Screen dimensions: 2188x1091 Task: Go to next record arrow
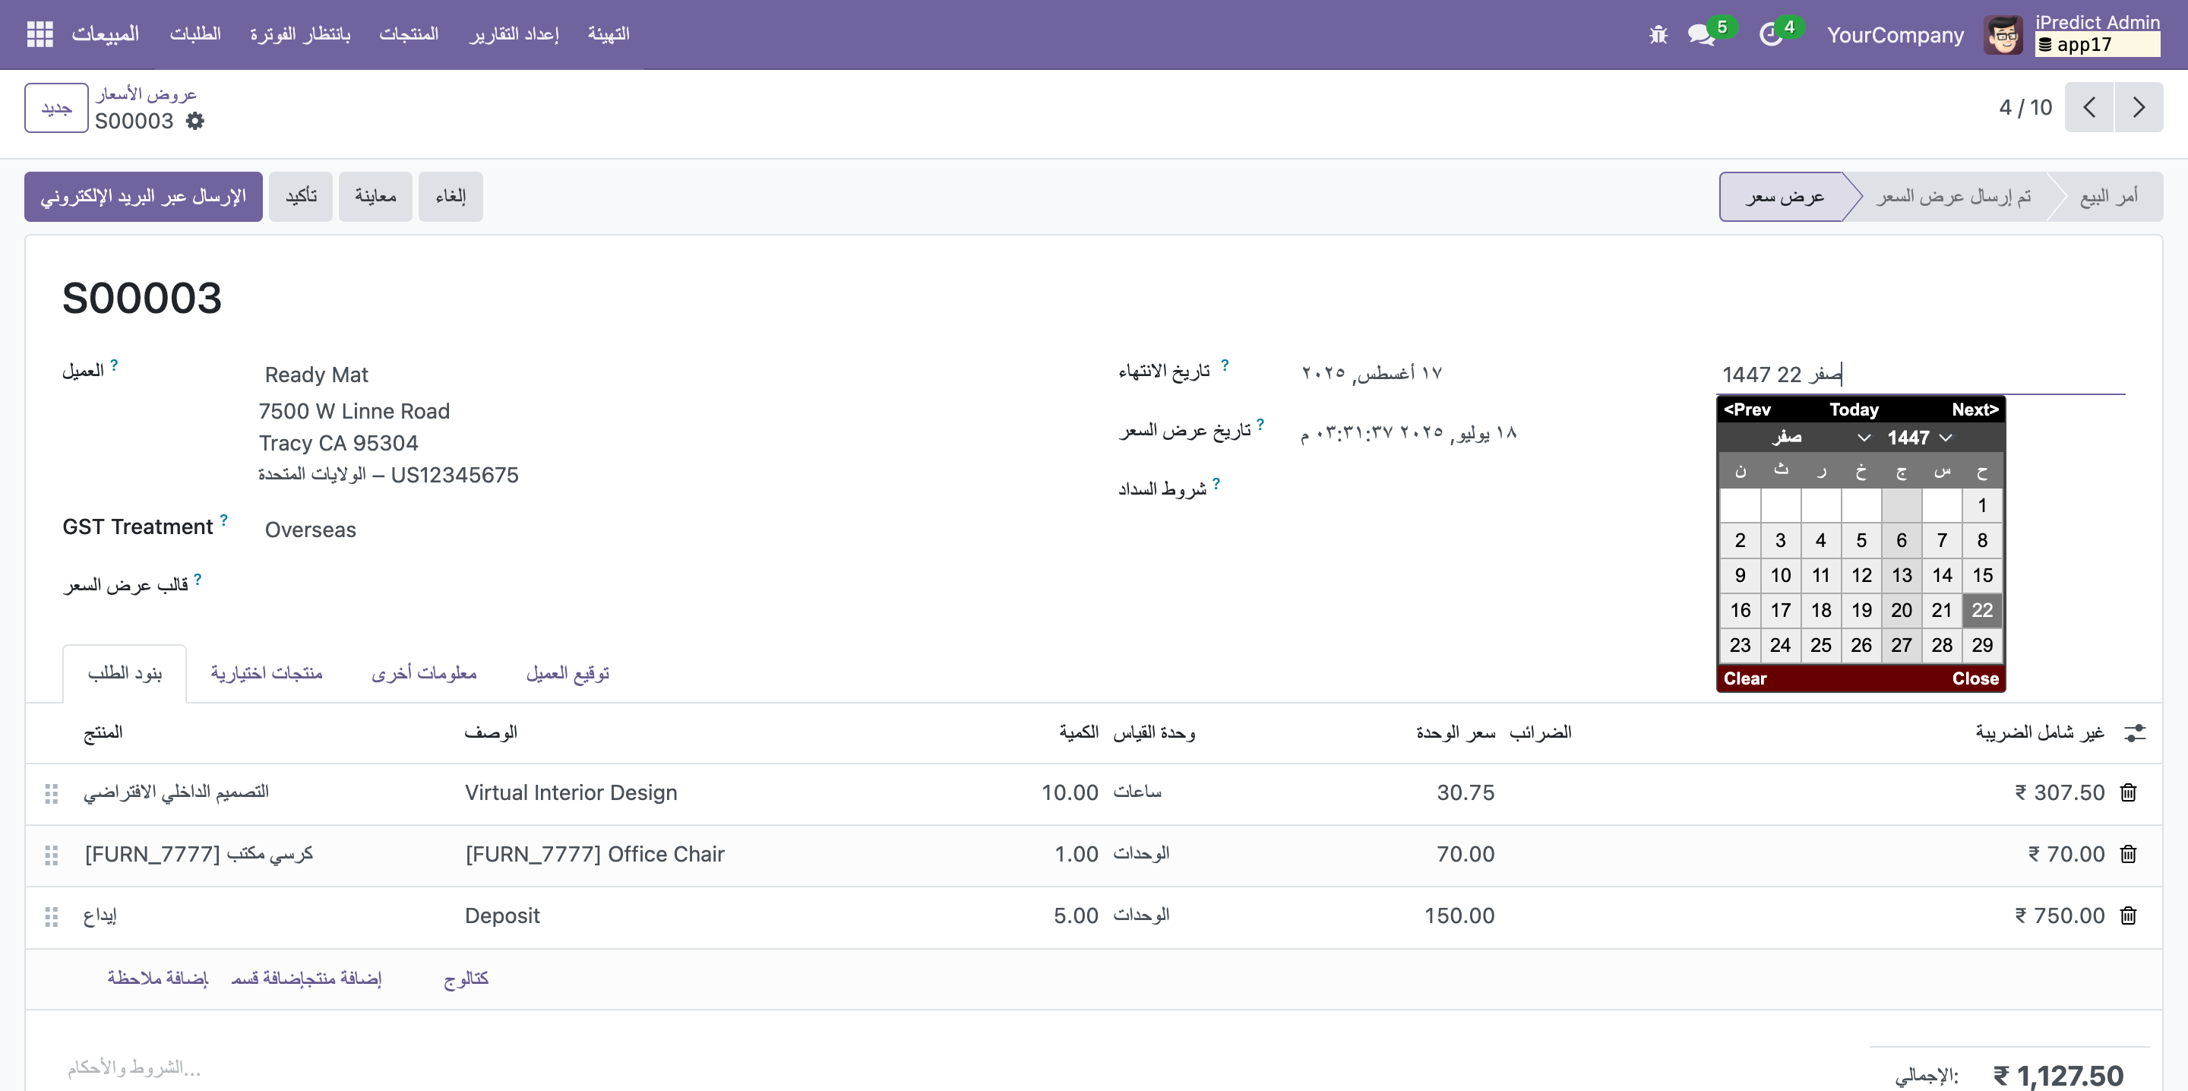2139,107
